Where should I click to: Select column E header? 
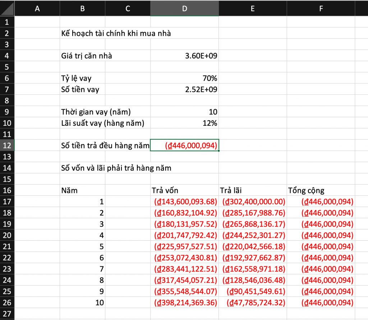tap(253, 9)
